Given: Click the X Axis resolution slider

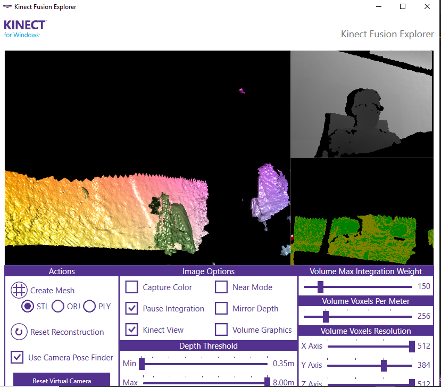Looking at the screenshot, I should (371, 346).
